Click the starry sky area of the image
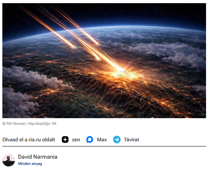This screenshot has width=208, height=170. coord(146,13)
